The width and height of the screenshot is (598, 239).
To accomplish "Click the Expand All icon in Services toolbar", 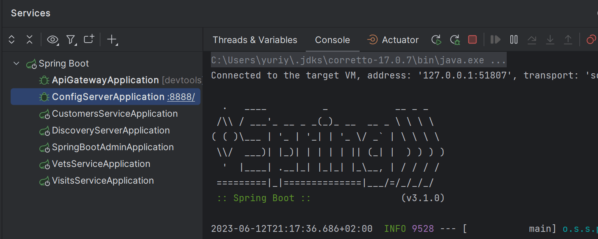I will coord(12,39).
